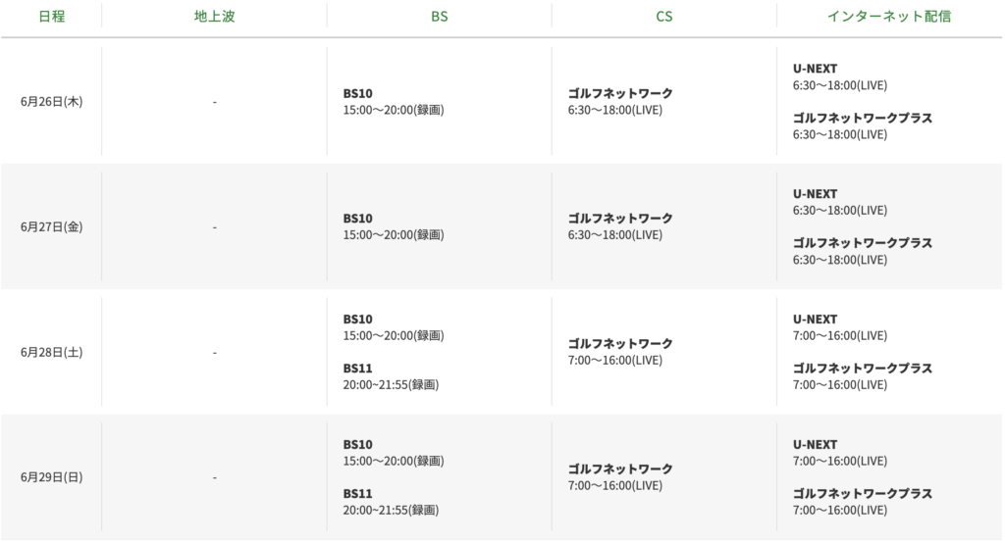1005x543 pixels.
Task: Click BS11 in the 6月29日 row
Action: pyautogui.click(x=358, y=494)
